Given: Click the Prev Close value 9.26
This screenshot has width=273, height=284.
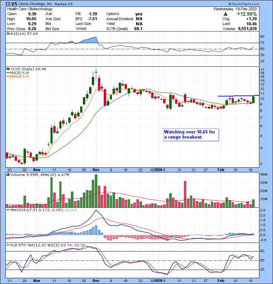Looking at the screenshot, I should pyautogui.click(x=32, y=29).
